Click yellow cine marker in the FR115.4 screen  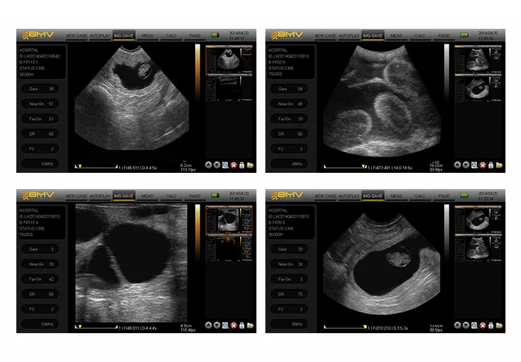80,327
